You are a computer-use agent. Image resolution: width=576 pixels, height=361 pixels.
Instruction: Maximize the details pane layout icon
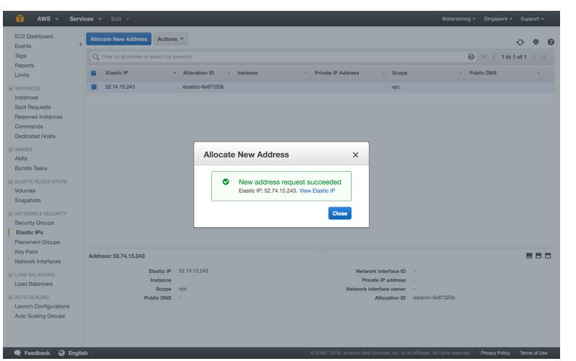[x=548, y=256]
